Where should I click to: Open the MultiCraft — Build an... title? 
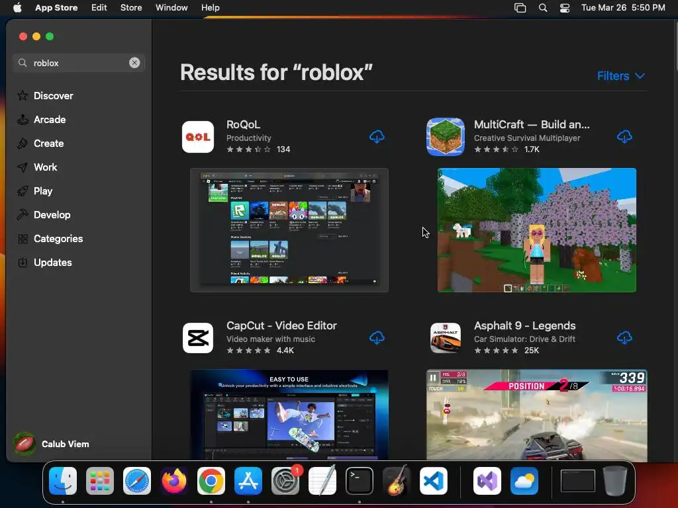[x=532, y=124]
